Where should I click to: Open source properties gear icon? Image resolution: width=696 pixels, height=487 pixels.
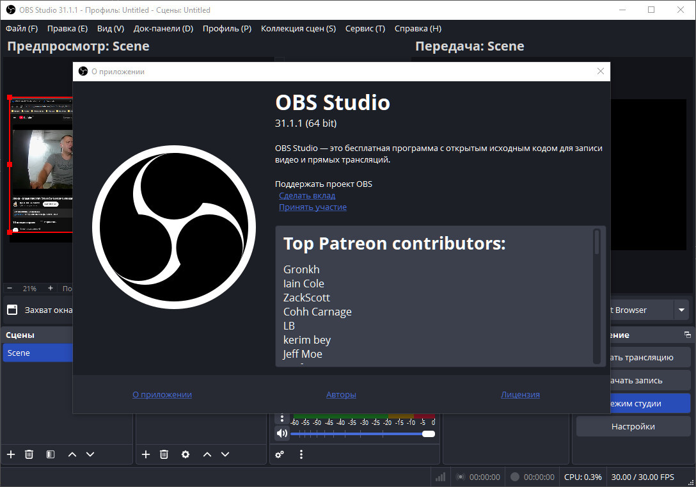(x=186, y=454)
